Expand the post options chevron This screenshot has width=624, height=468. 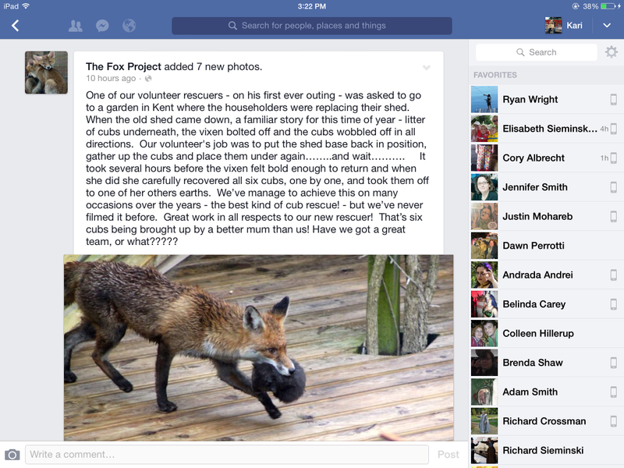(x=426, y=68)
